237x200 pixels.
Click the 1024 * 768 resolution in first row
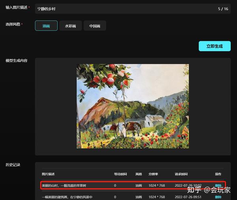click(x=157, y=185)
